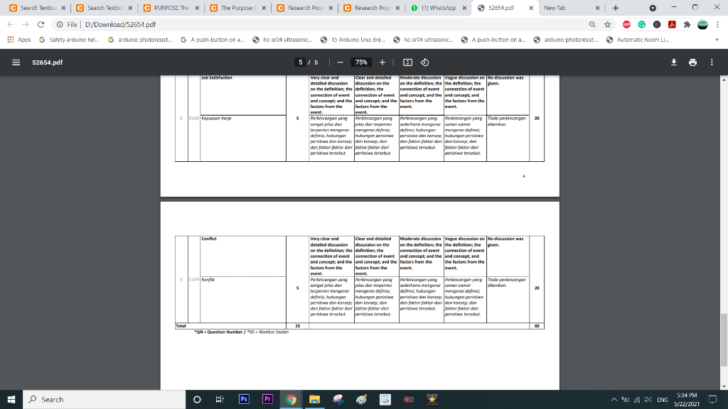Open A push-button on a Google bookmark
This screenshot has height=409, width=728.
click(x=212, y=40)
